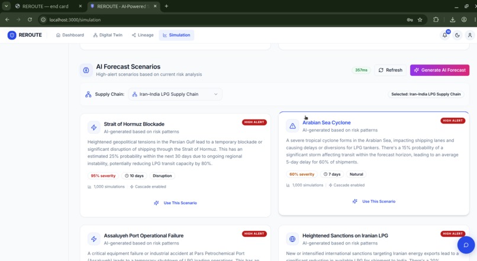Click the Assaluyeh Port Operational Failure title
The image size is (477, 261).
click(144, 236)
